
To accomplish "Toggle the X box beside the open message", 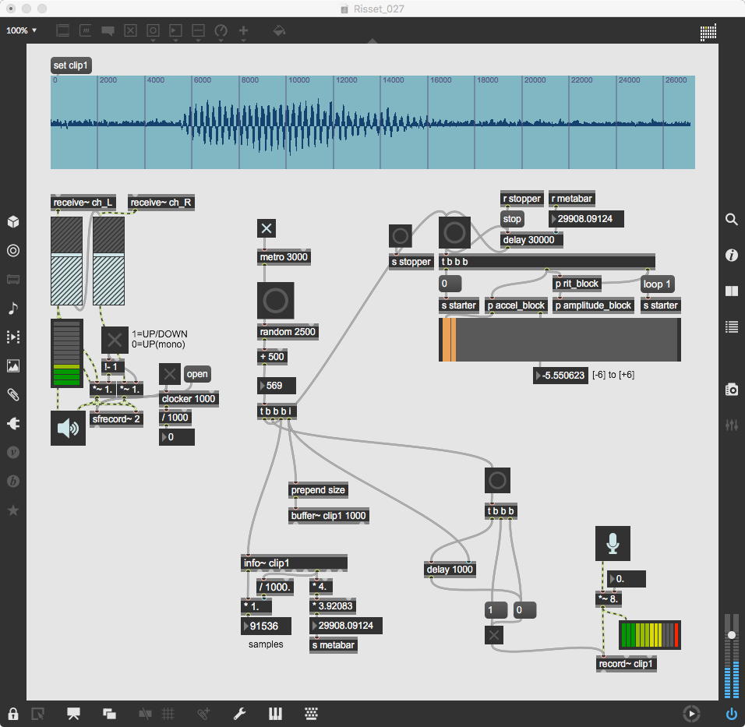I will tap(170, 374).
